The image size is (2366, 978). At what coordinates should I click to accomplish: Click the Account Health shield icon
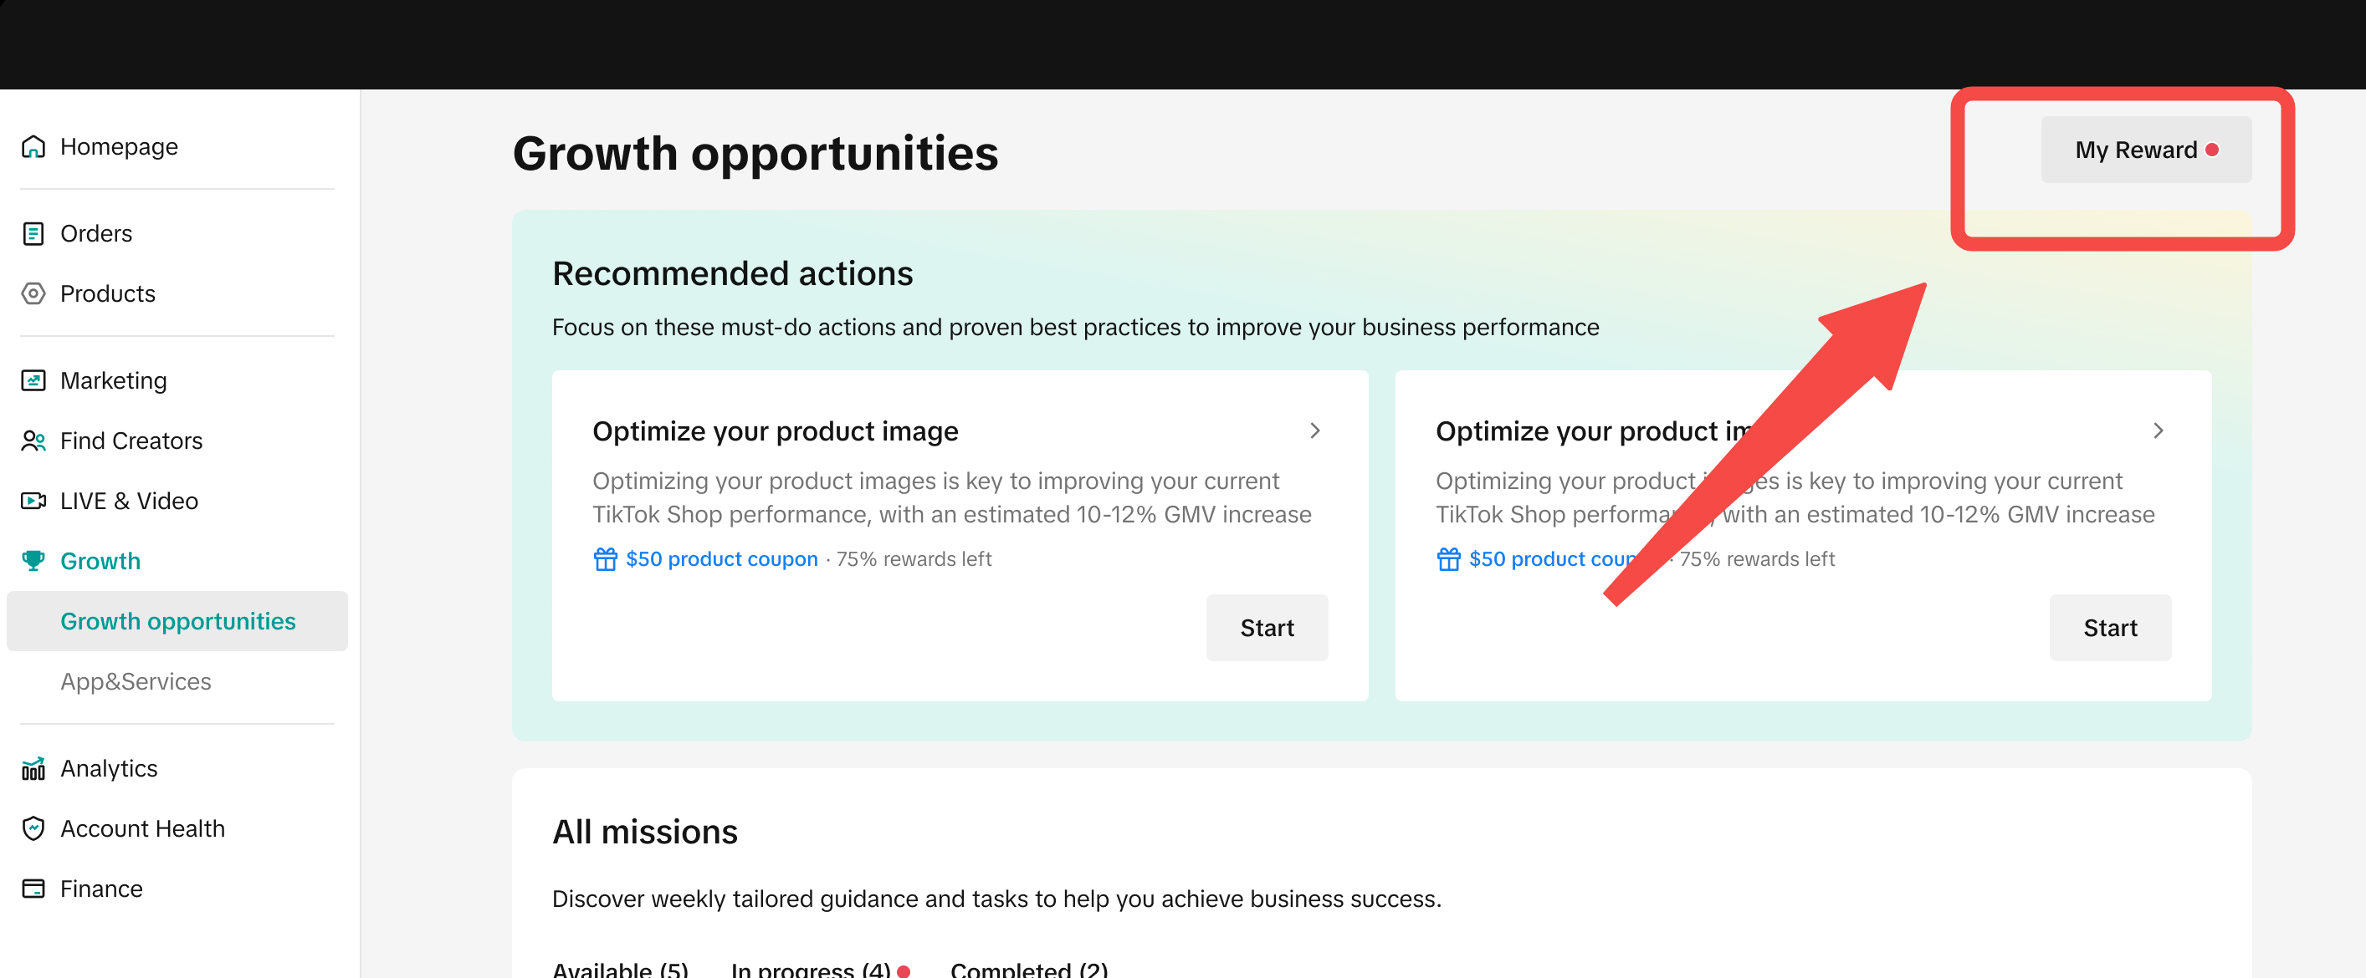(x=33, y=828)
